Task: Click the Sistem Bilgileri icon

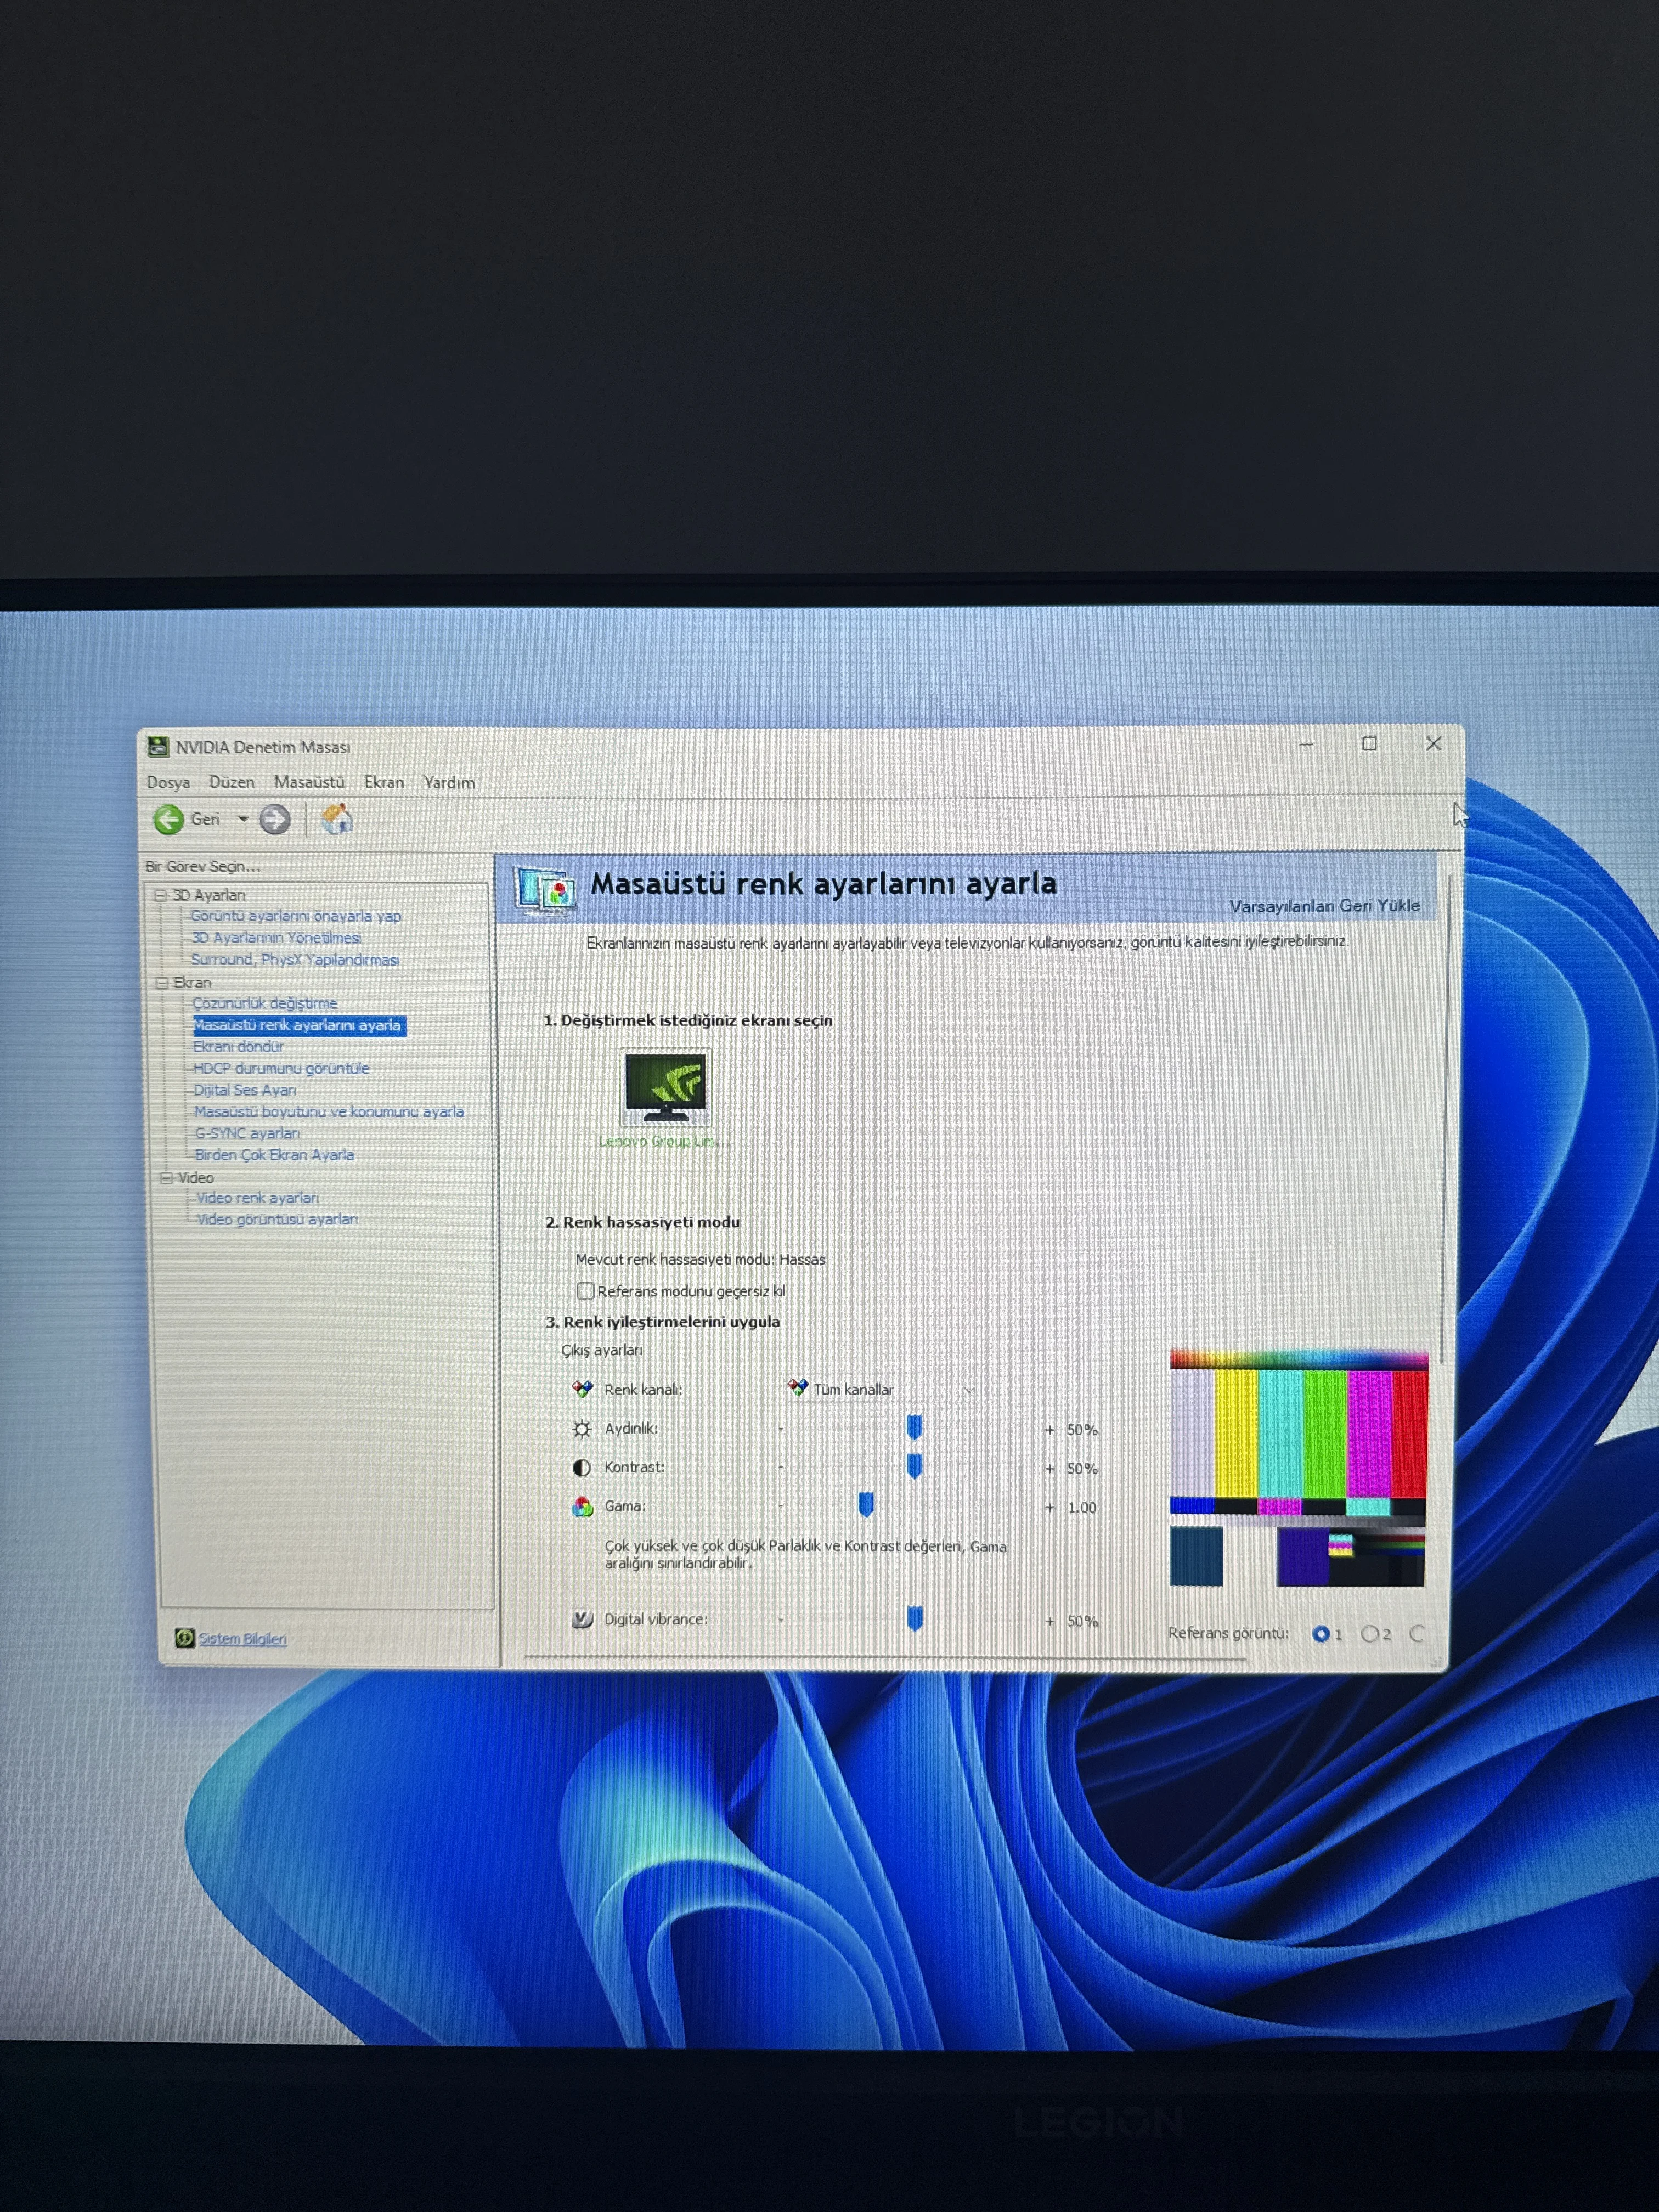Action: (184, 1638)
